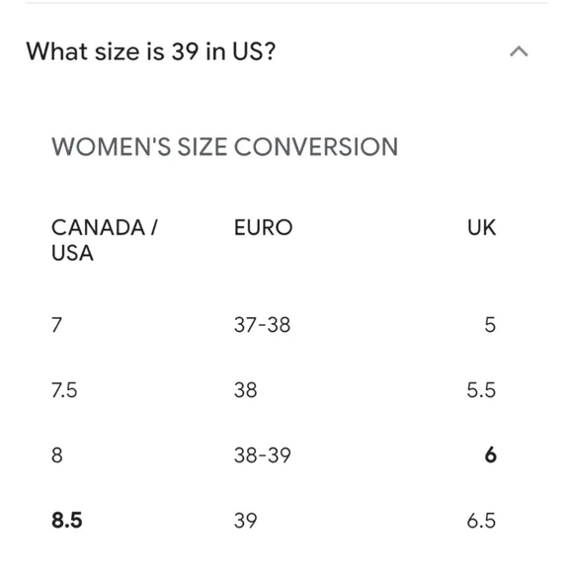Click the word "CONVERSION" in the table heading

click(316, 147)
